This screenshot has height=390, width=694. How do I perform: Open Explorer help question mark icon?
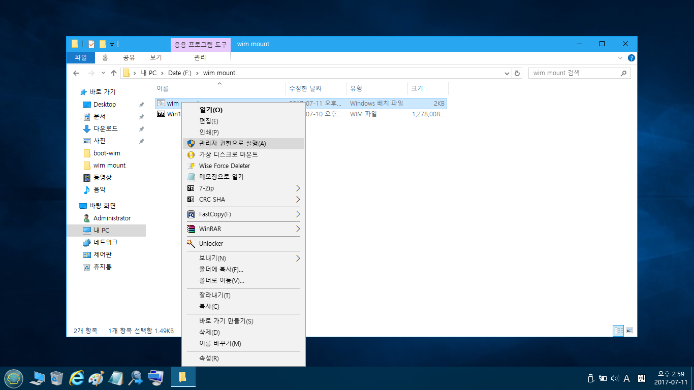[x=631, y=58]
